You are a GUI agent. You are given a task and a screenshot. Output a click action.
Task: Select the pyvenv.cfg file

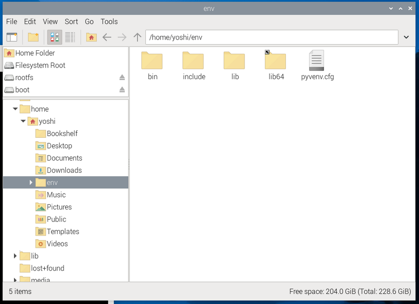(x=317, y=66)
